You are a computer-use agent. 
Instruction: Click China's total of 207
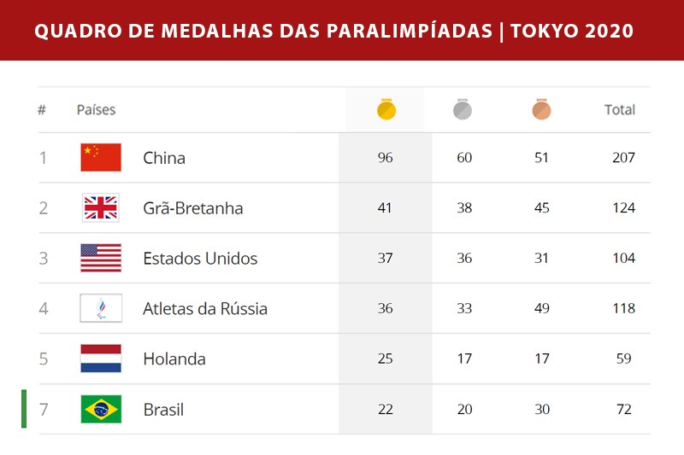(x=623, y=158)
